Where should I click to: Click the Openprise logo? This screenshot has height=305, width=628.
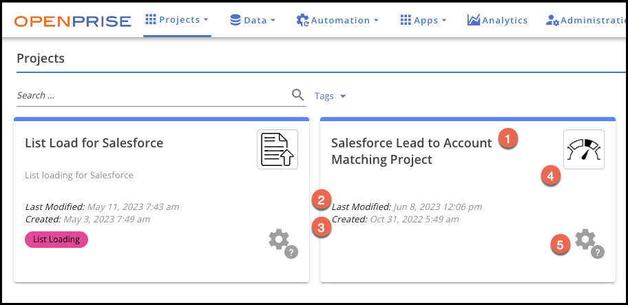72,21
